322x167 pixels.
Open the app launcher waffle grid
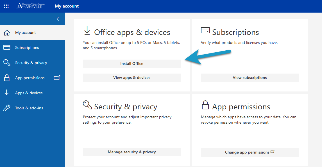(x=6, y=6)
